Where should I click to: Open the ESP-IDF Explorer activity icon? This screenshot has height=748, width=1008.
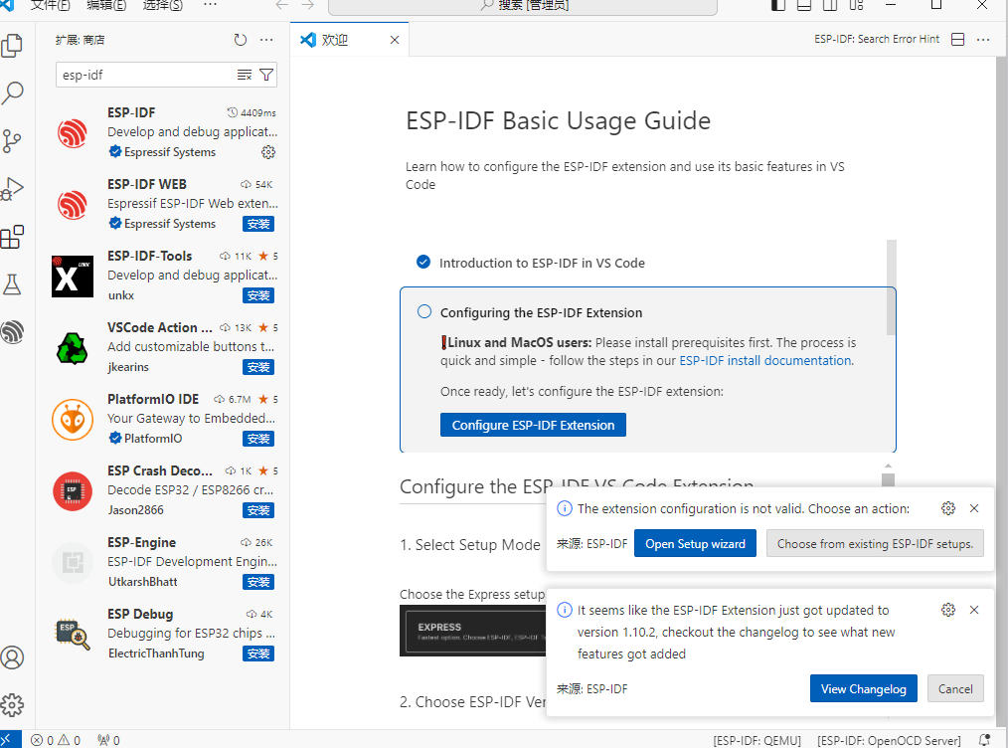(12, 332)
